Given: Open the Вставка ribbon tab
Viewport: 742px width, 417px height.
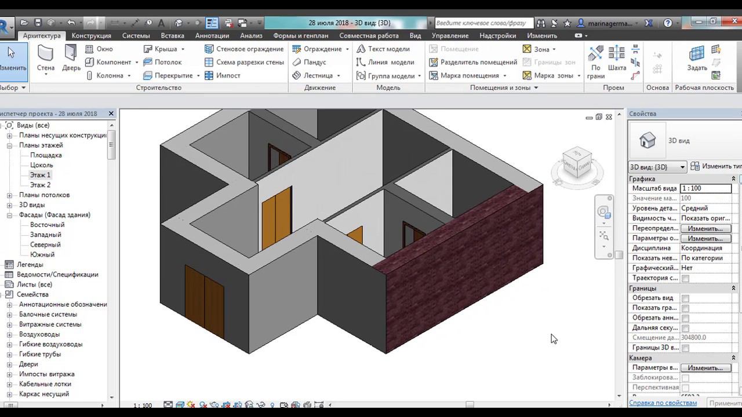Looking at the screenshot, I should (x=172, y=35).
